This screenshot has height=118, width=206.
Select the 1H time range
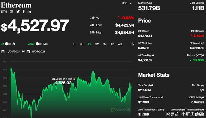point(74,44)
